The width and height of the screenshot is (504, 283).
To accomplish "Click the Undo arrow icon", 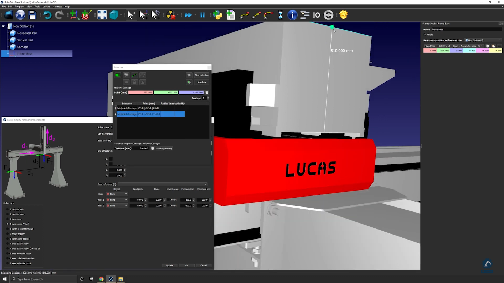I will pyautogui.click(x=47, y=15).
